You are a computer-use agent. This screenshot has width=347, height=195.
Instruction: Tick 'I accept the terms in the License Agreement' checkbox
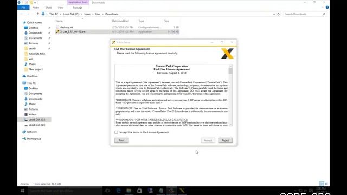coord(116,132)
